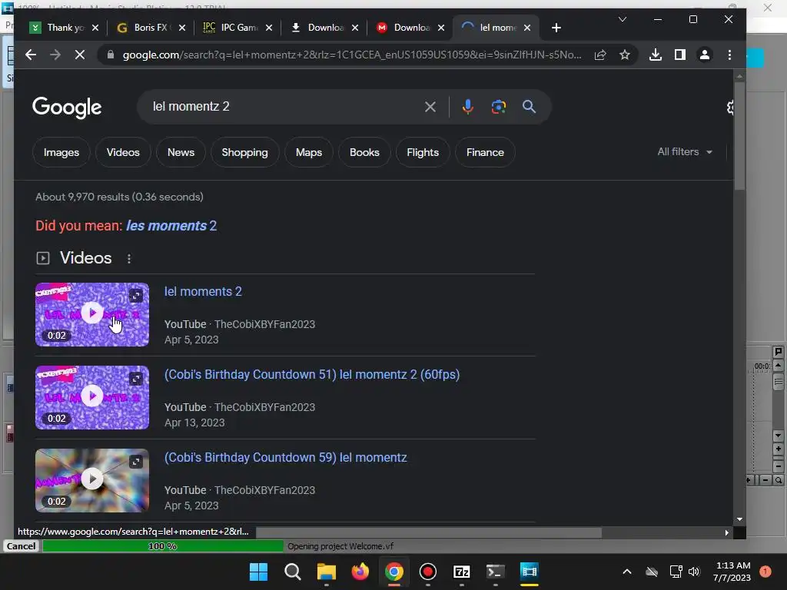
Task: Filter results by Videos chip
Action: (123, 152)
